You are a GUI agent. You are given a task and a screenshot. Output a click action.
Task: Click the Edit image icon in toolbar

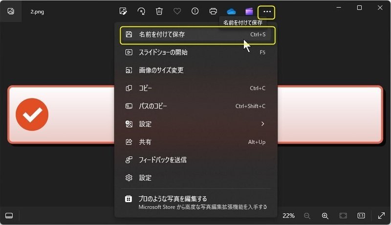click(x=123, y=11)
